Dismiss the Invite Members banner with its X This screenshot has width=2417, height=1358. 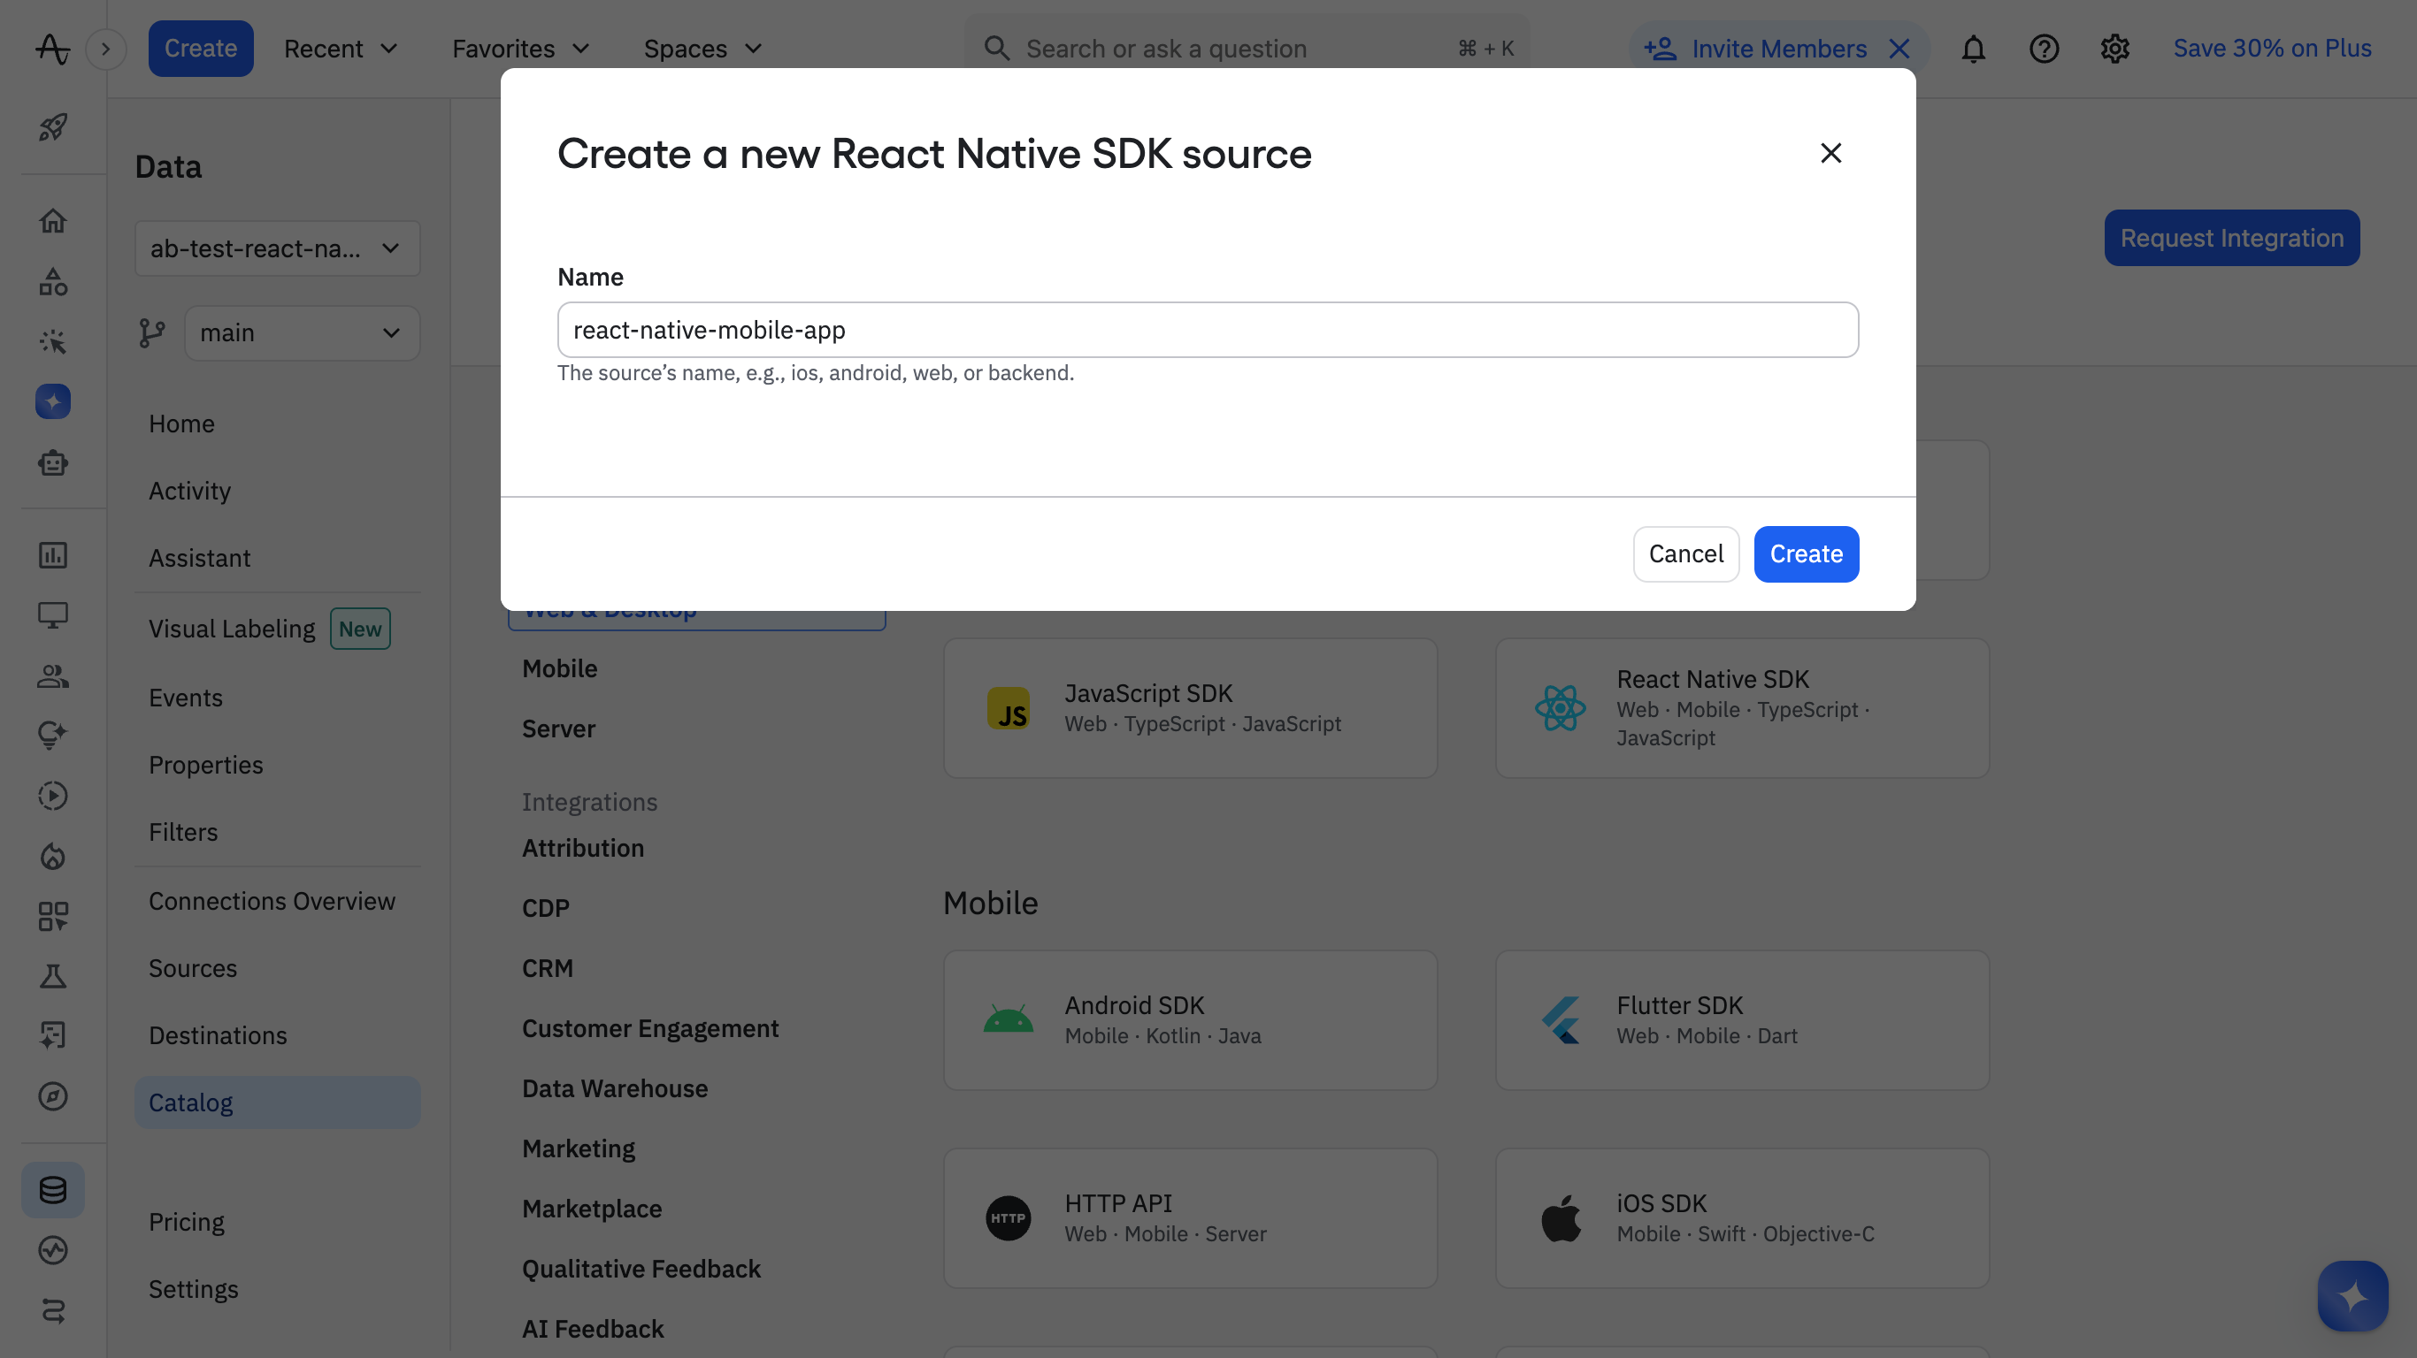pos(1900,48)
